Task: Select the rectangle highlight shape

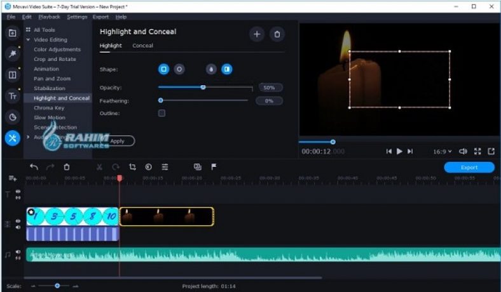Action: (x=163, y=69)
